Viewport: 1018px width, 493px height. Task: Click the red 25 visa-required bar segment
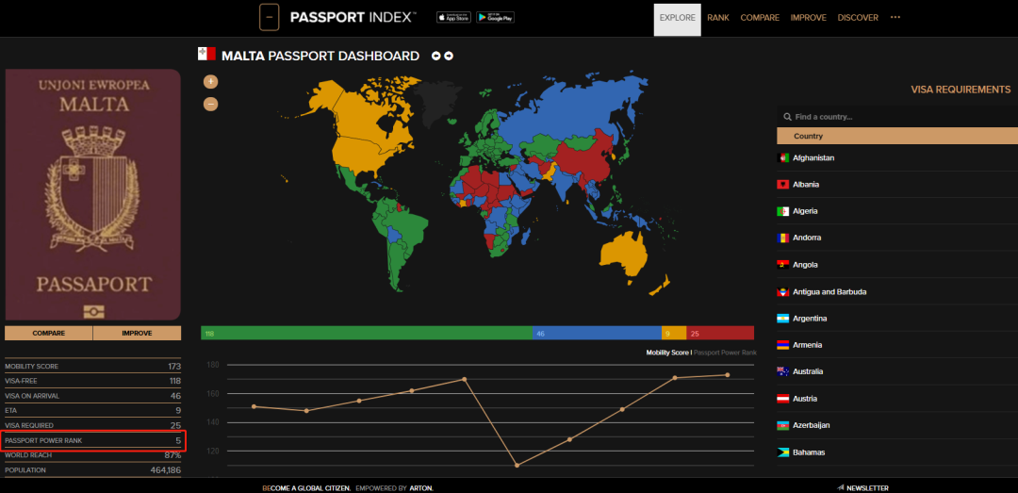pos(721,333)
